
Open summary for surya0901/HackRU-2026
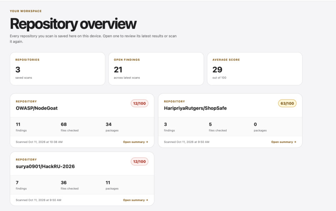(x=135, y=200)
